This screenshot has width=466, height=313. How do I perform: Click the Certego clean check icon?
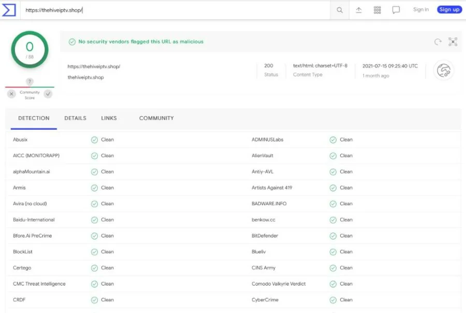tap(94, 268)
